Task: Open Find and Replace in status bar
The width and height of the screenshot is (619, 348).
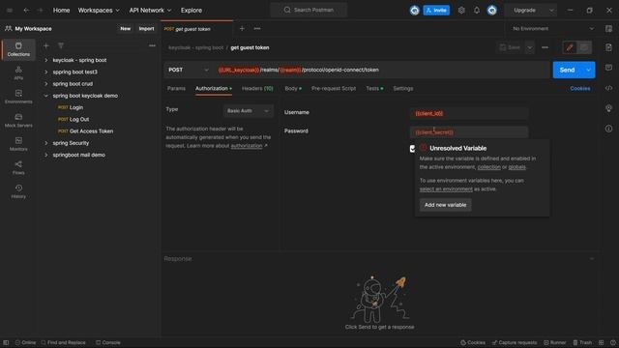Action: tap(63, 342)
